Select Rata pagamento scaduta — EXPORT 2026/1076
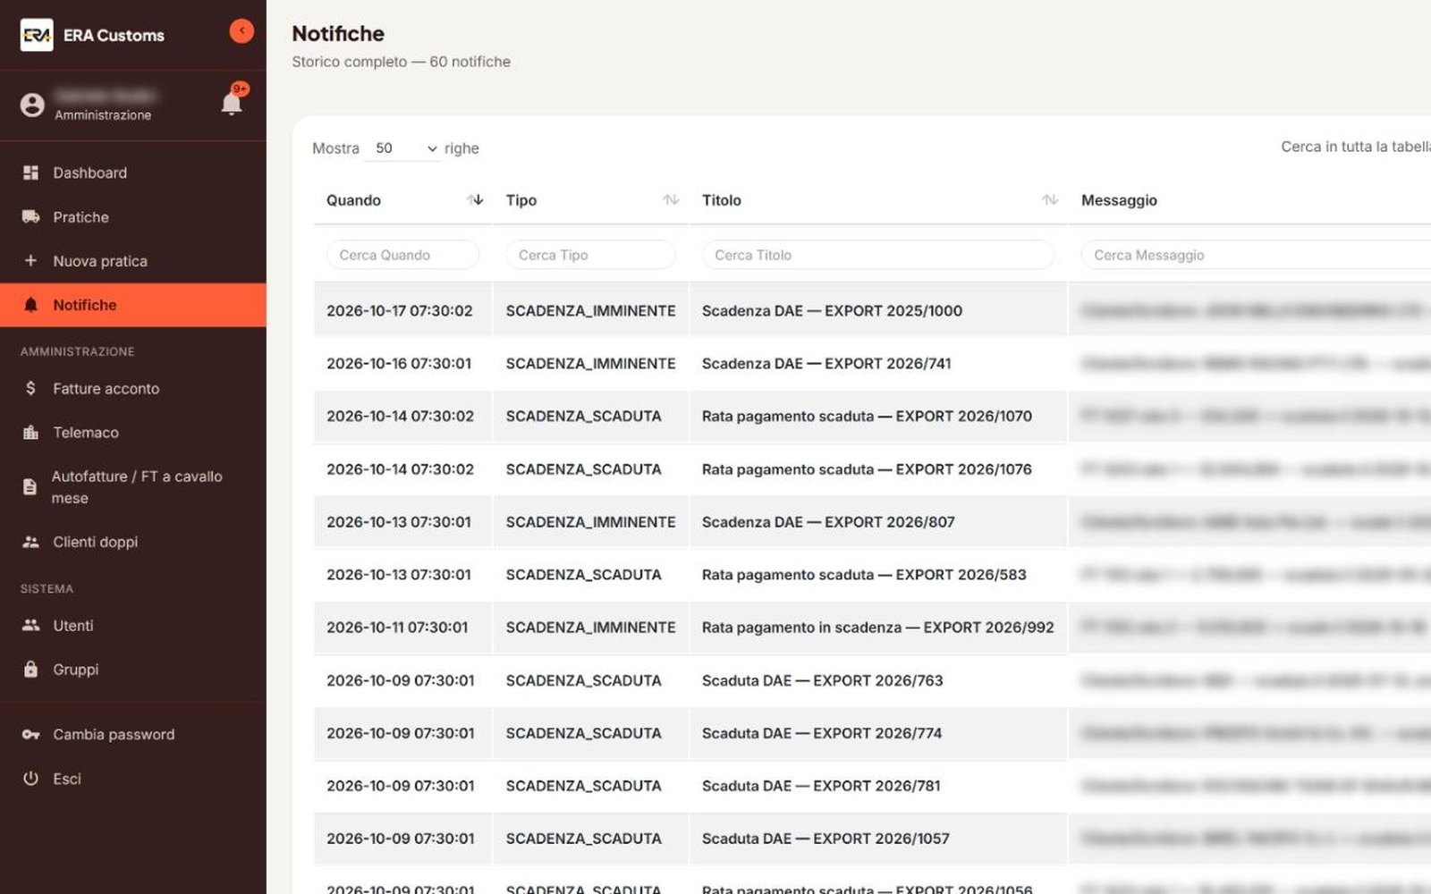The image size is (1431, 894). 872,468
